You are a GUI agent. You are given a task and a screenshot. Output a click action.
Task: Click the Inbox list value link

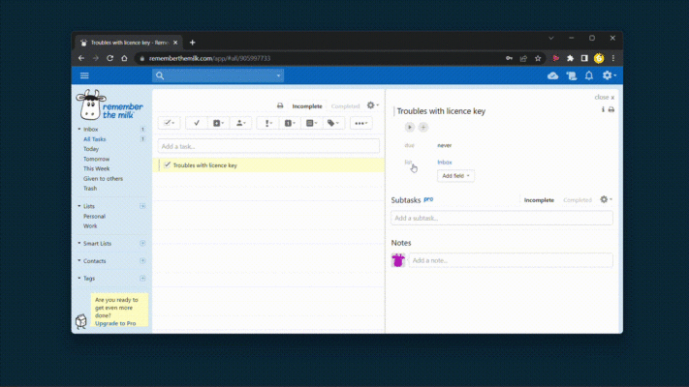[x=444, y=163]
